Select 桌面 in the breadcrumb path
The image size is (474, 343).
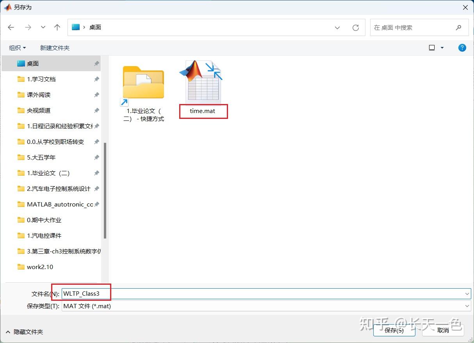[96, 27]
